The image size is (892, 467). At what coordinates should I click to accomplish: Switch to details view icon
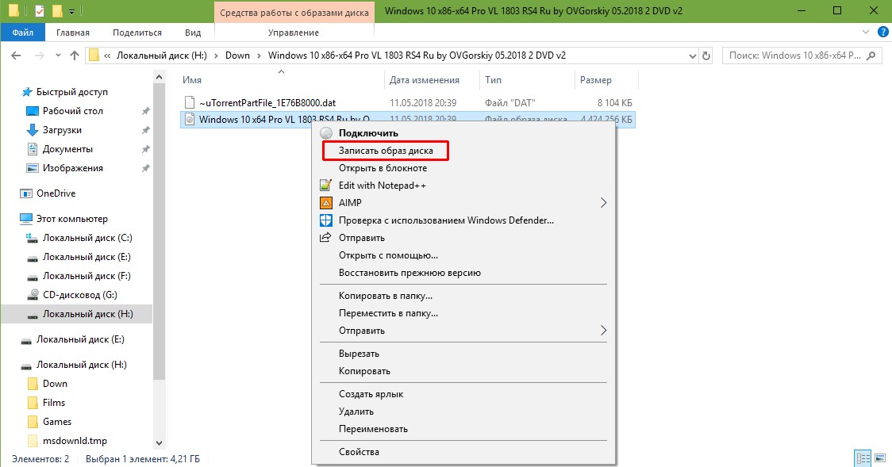click(863, 458)
